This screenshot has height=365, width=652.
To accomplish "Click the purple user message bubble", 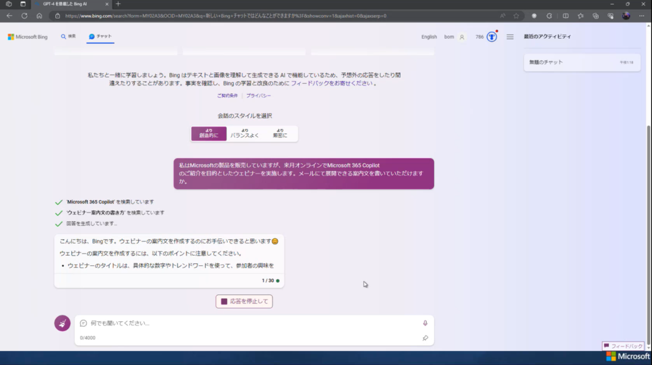I will pyautogui.click(x=304, y=174).
